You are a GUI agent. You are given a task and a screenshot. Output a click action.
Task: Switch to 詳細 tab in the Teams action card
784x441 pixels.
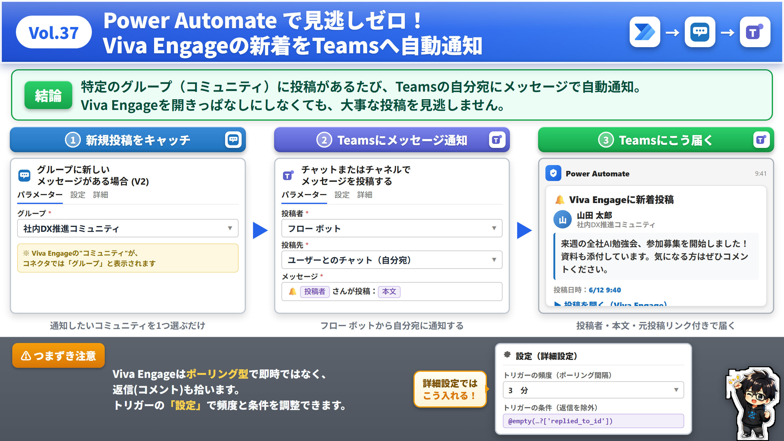tap(365, 195)
